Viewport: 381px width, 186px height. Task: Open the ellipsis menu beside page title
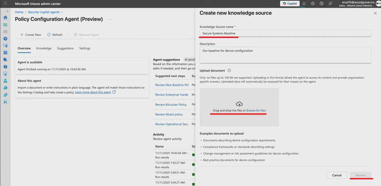(110, 19)
